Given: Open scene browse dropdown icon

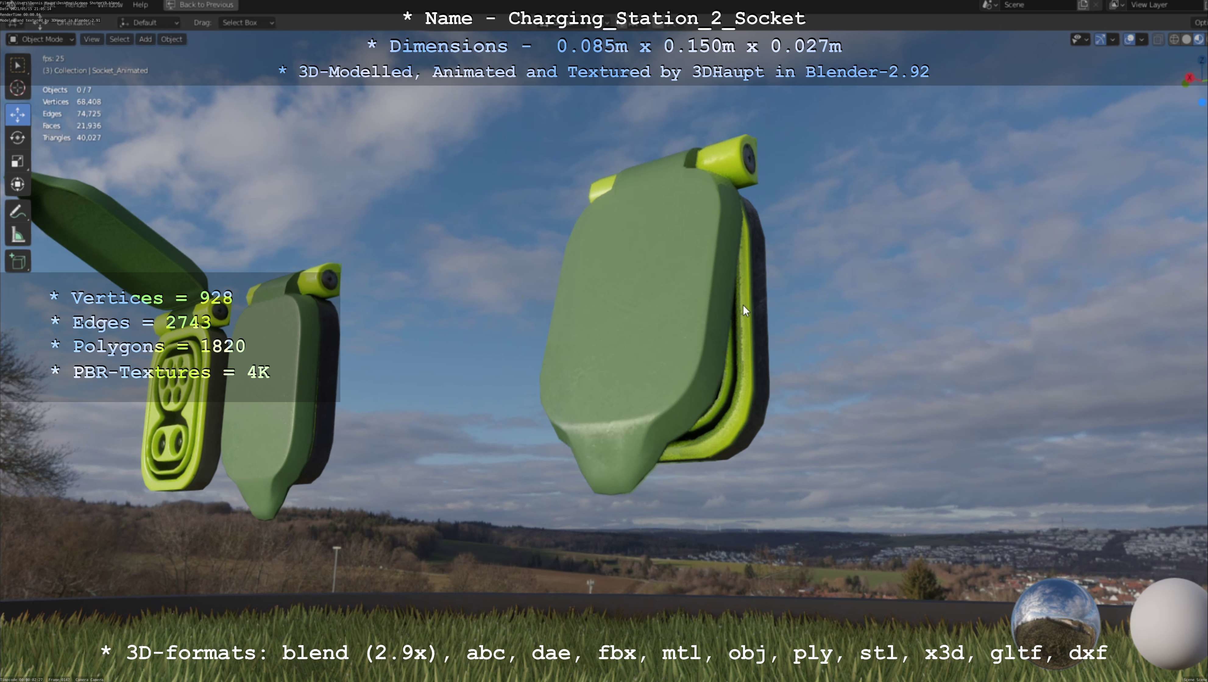Looking at the screenshot, I should click(990, 5).
